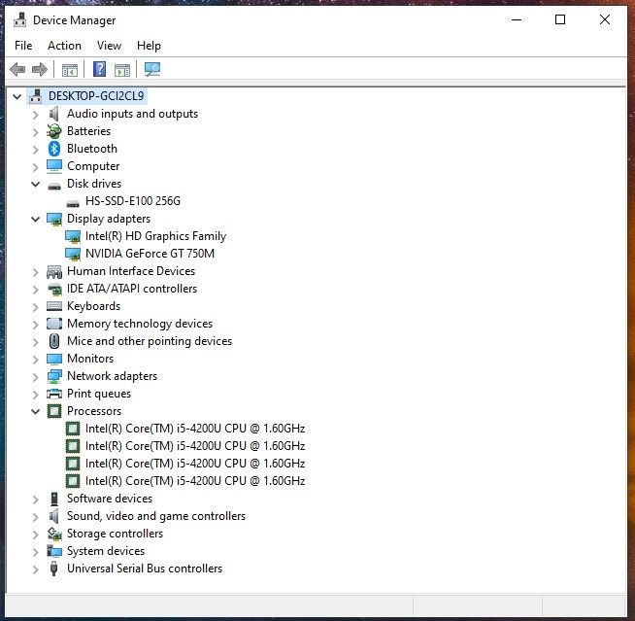635x621 pixels.
Task: Show/hide console tree toolbar icon
Action: tap(70, 70)
